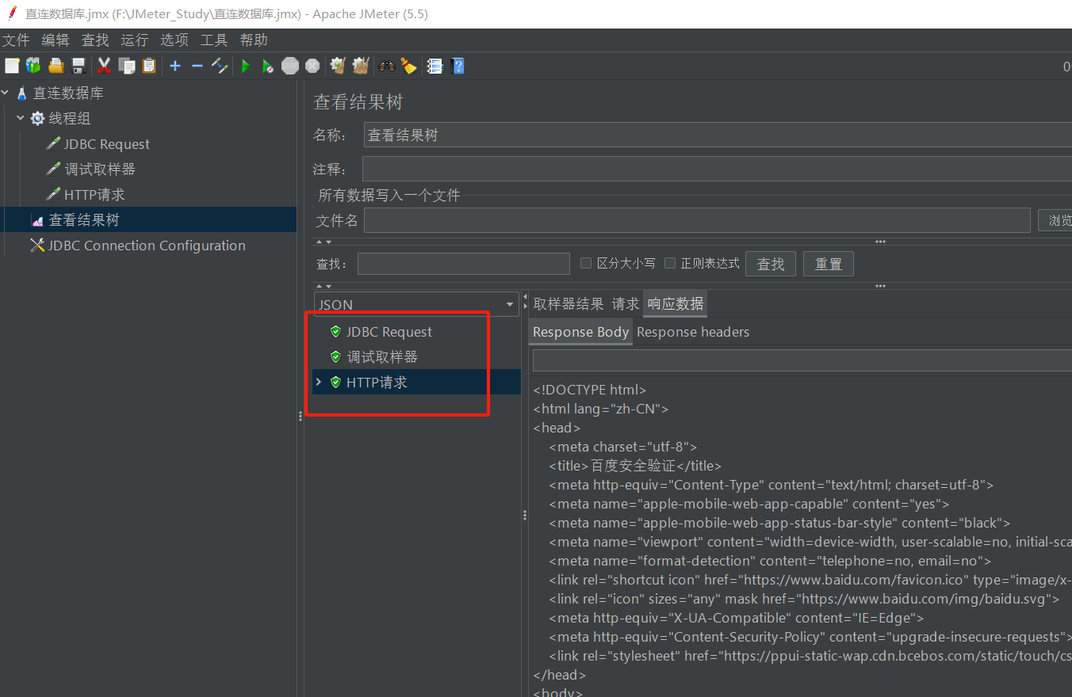Clear the results with the single broom icon
The width and height of the screenshot is (1072, 697).
click(x=339, y=67)
